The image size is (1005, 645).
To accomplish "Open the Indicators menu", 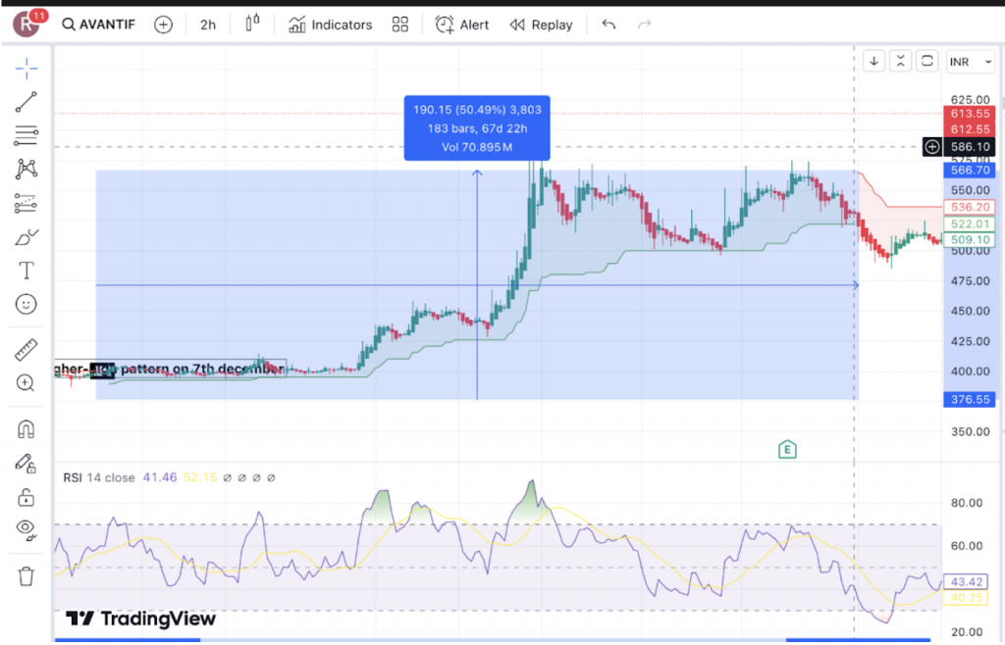I will pos(330,25).
